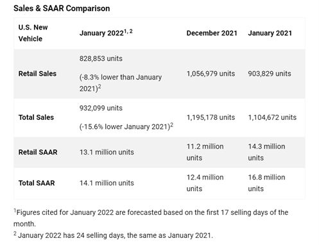The height and width of the screenshot is (245, 319).
Task: Click the Total SAAR row label
Action: pyautogui.click(x=37, y=183)
